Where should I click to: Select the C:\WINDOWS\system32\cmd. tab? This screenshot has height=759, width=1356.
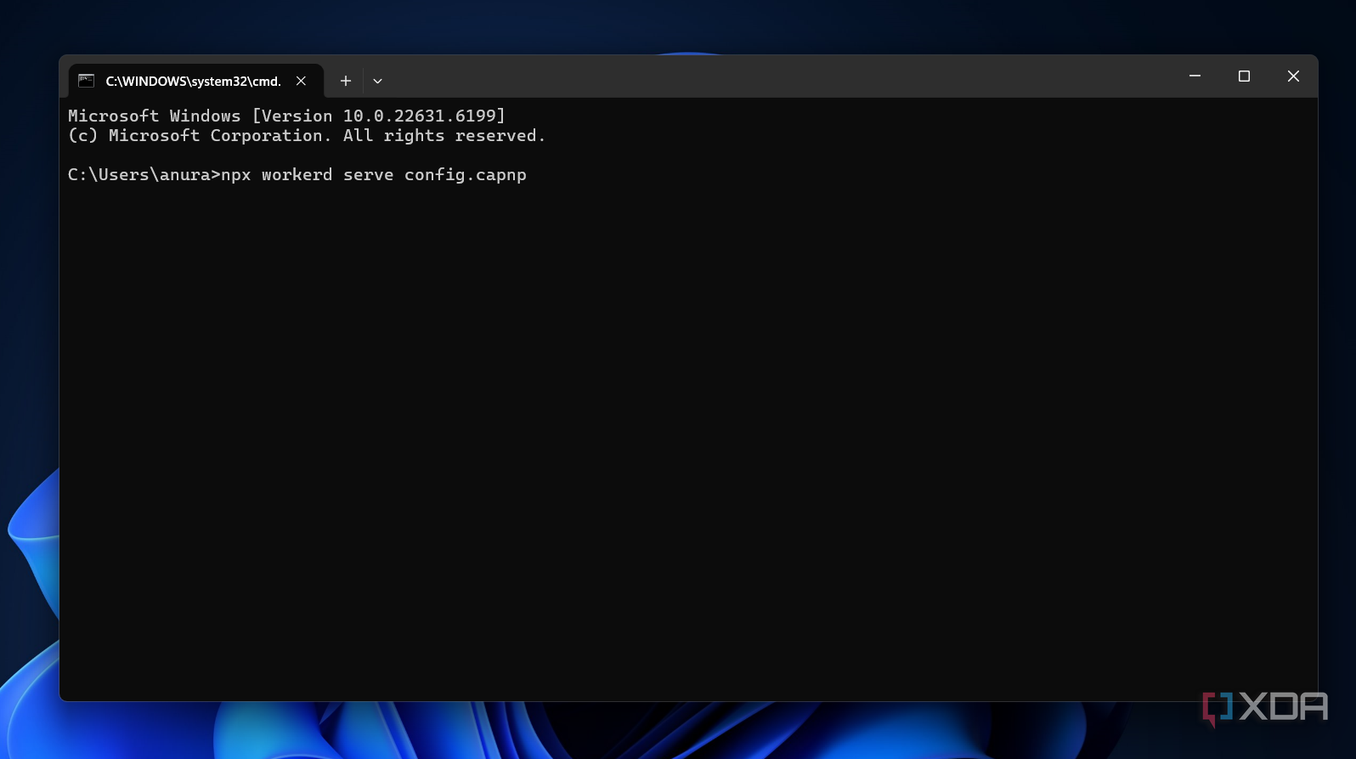(x=195, y=81)
